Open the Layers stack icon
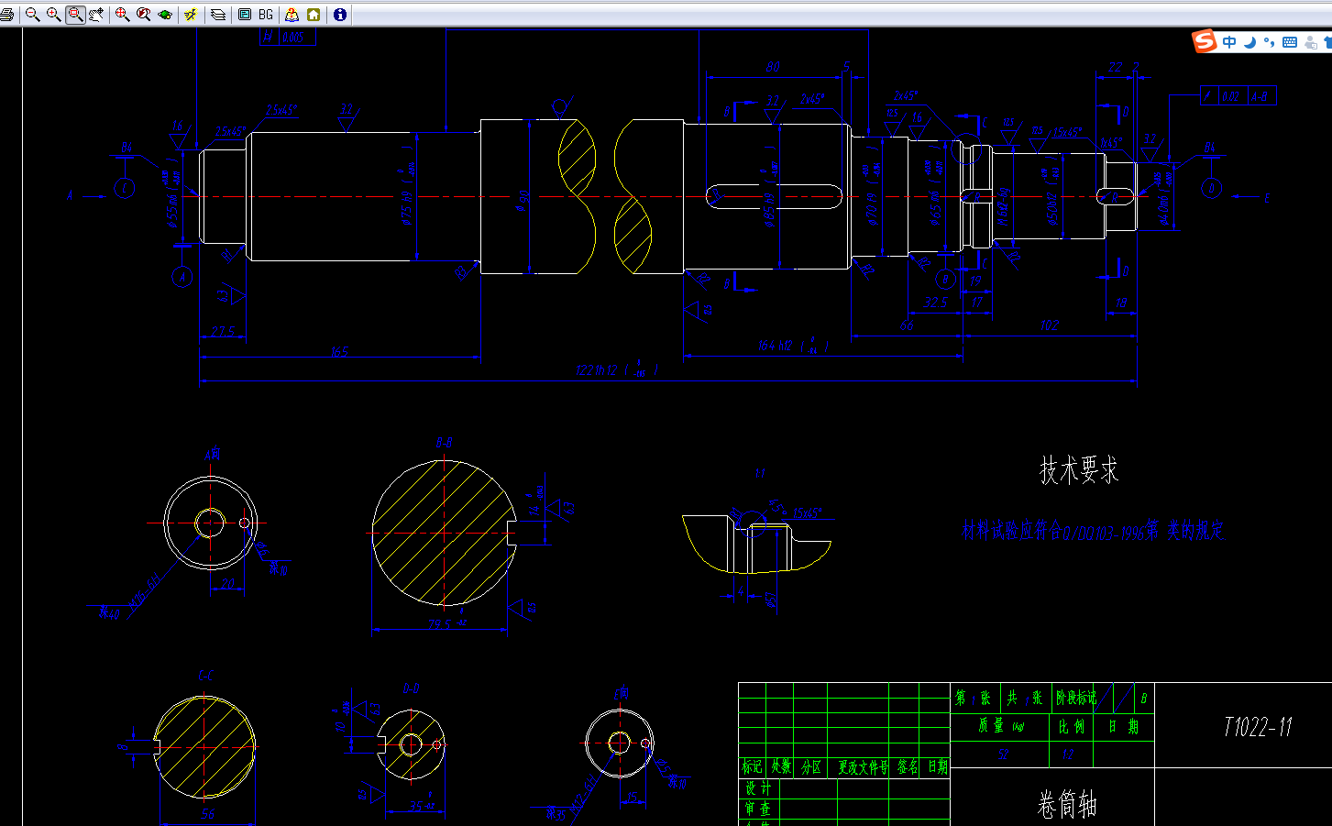The height and width of the screenshot is (826, 1332). pos(218,15)
